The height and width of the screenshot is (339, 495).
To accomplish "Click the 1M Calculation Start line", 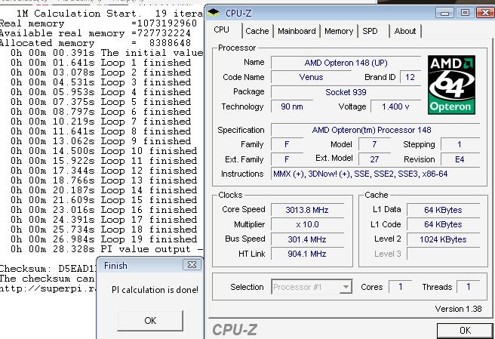I will coord(109,14).
